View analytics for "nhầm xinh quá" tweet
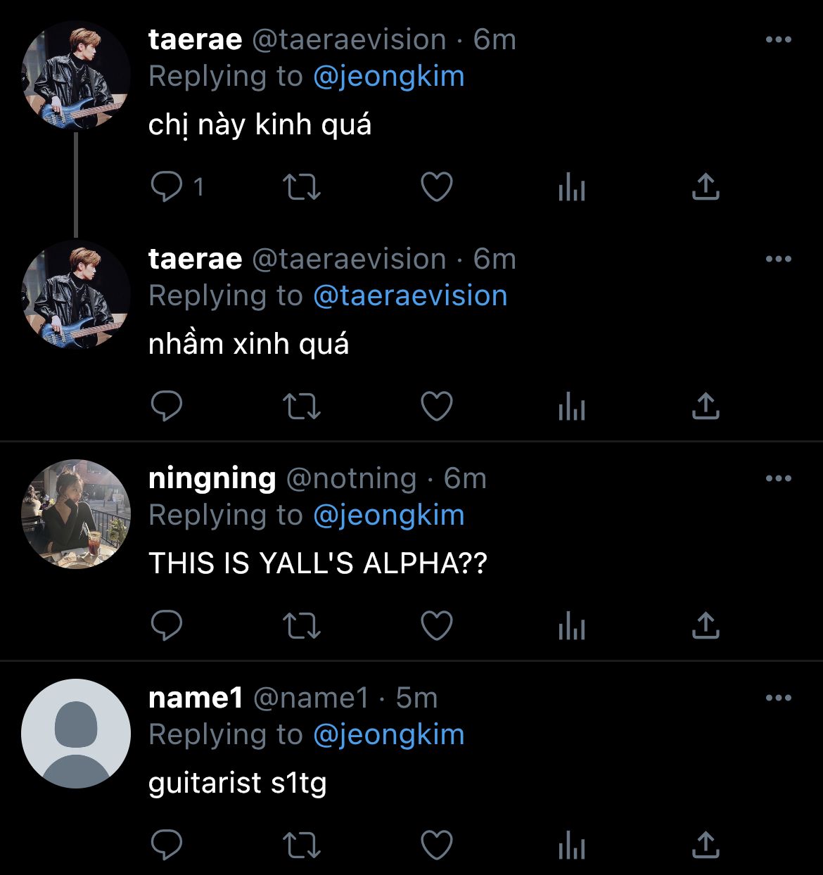This screenshot has height=875, width=823. [571, 407]
